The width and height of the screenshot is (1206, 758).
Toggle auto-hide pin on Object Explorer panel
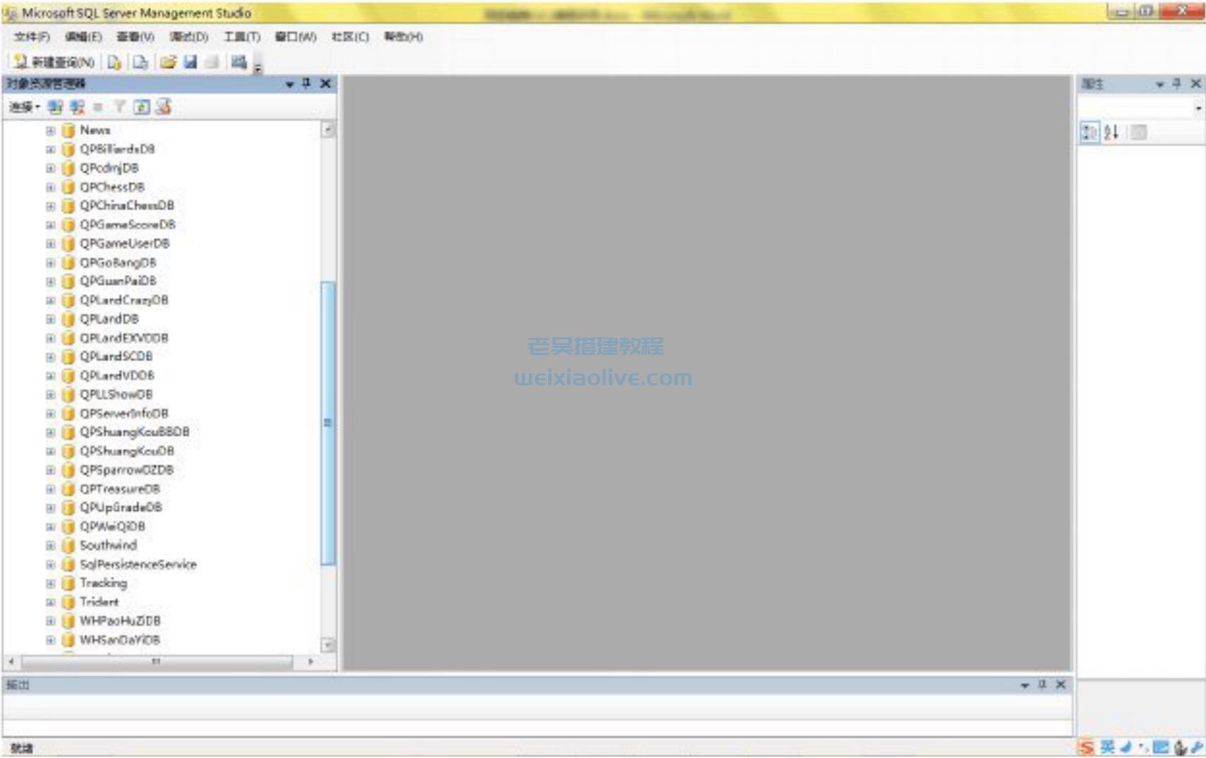(306, 83)
